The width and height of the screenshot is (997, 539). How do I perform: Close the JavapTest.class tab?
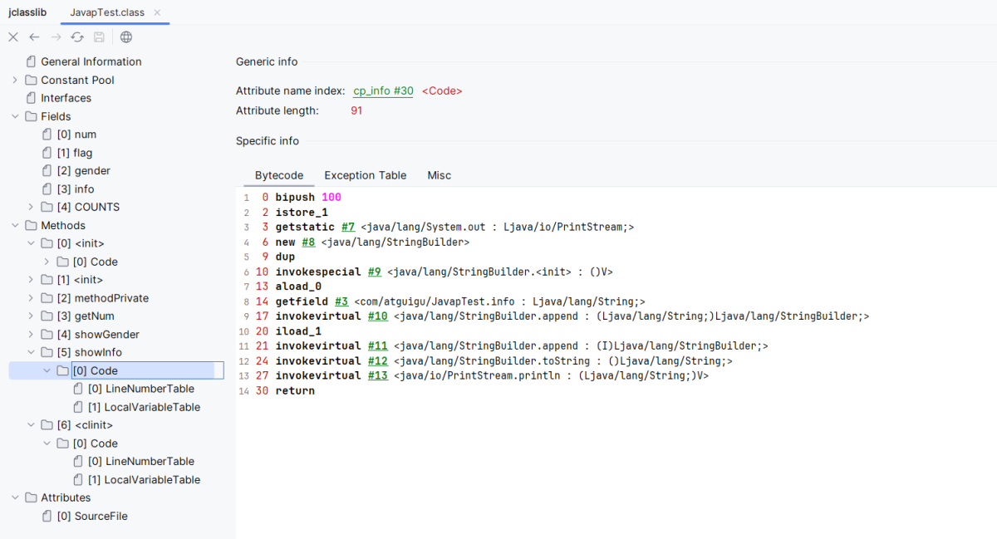coord(158,12)
